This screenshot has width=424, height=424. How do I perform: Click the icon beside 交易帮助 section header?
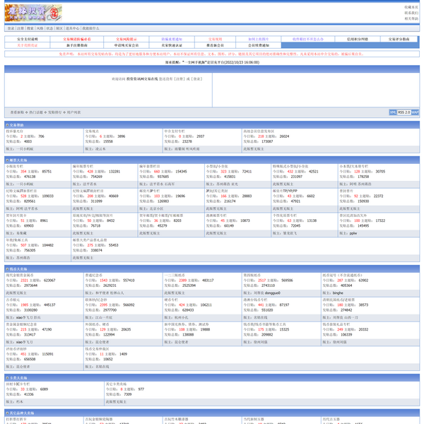[x=6, y=125]
